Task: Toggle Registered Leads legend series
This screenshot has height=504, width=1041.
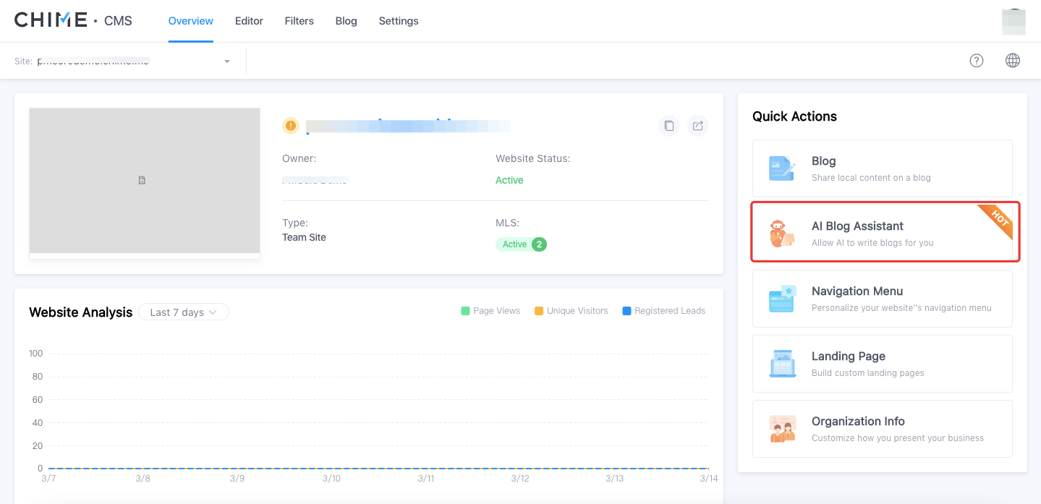Action: click(x=663, y=311)
